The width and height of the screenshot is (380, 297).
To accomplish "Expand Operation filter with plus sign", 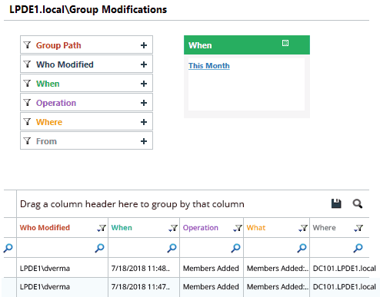I will 144,103.
